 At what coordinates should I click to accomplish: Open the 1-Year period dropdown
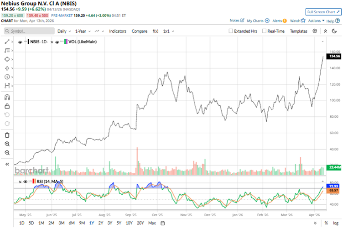[83, 31]
